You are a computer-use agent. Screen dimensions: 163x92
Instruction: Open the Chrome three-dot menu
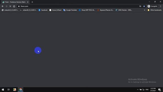[161, 6]
